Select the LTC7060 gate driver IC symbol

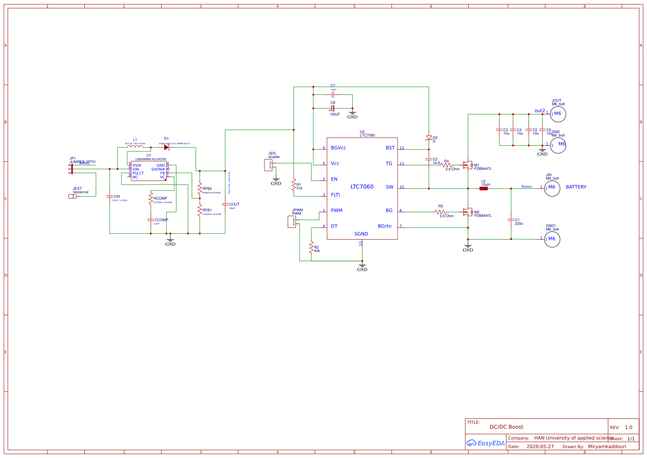pyautogui.click(x=362, y=187)
